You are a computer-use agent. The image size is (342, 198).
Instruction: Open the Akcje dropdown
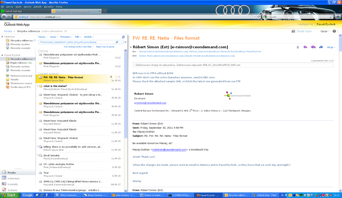point(331,47)
